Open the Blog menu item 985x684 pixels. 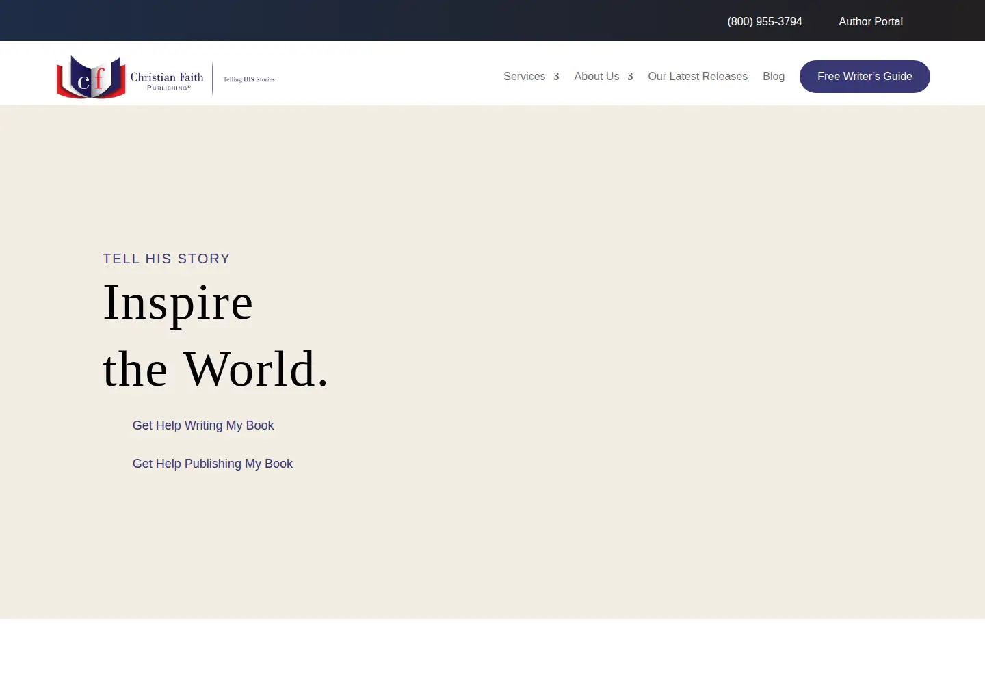coord(774,77)
